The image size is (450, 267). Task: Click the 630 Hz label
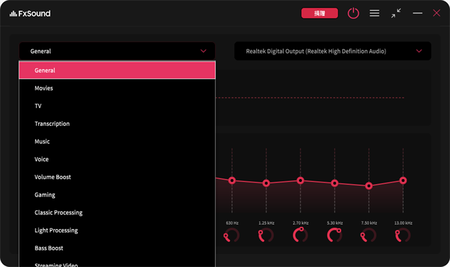(232, 223)
